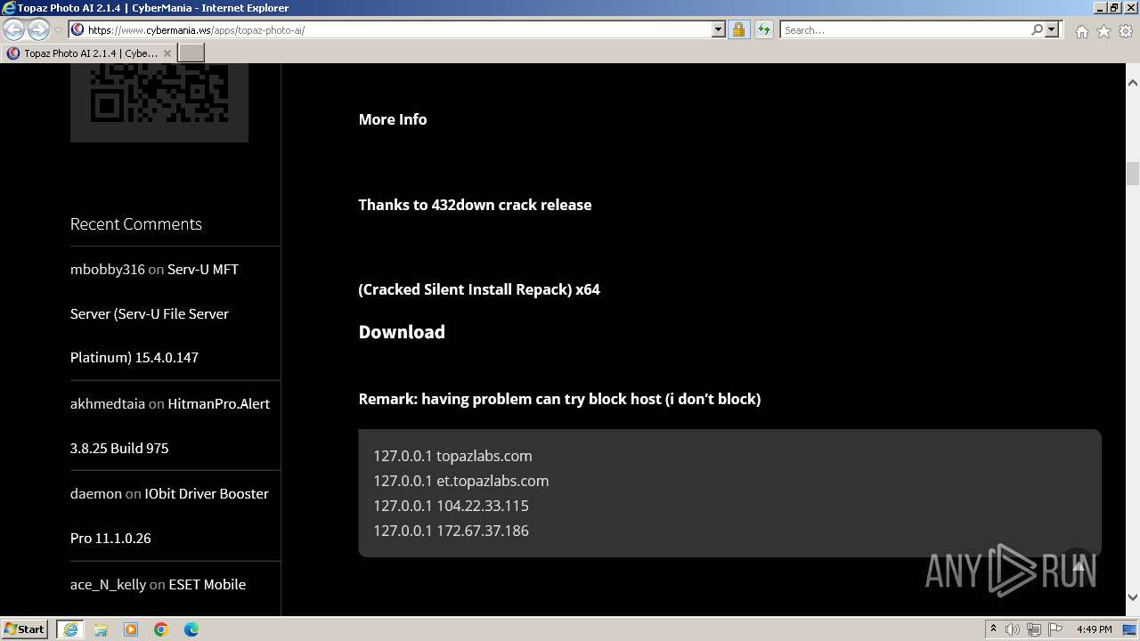Launch Edge from the taskbar
The height and width of the screenshot is (641, 1140).
tap(191, 629)
